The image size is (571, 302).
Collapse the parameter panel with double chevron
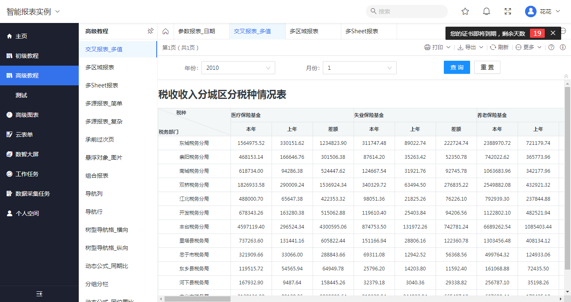click(566, 76)
